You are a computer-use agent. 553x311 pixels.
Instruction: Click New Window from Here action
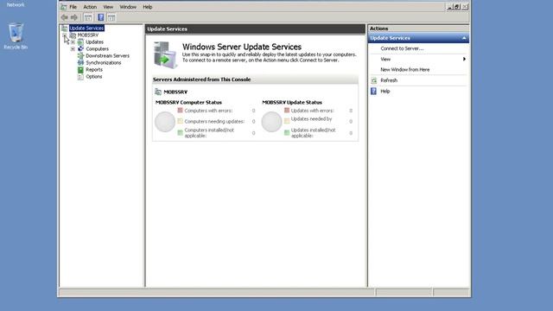click(x=405, y=70)
